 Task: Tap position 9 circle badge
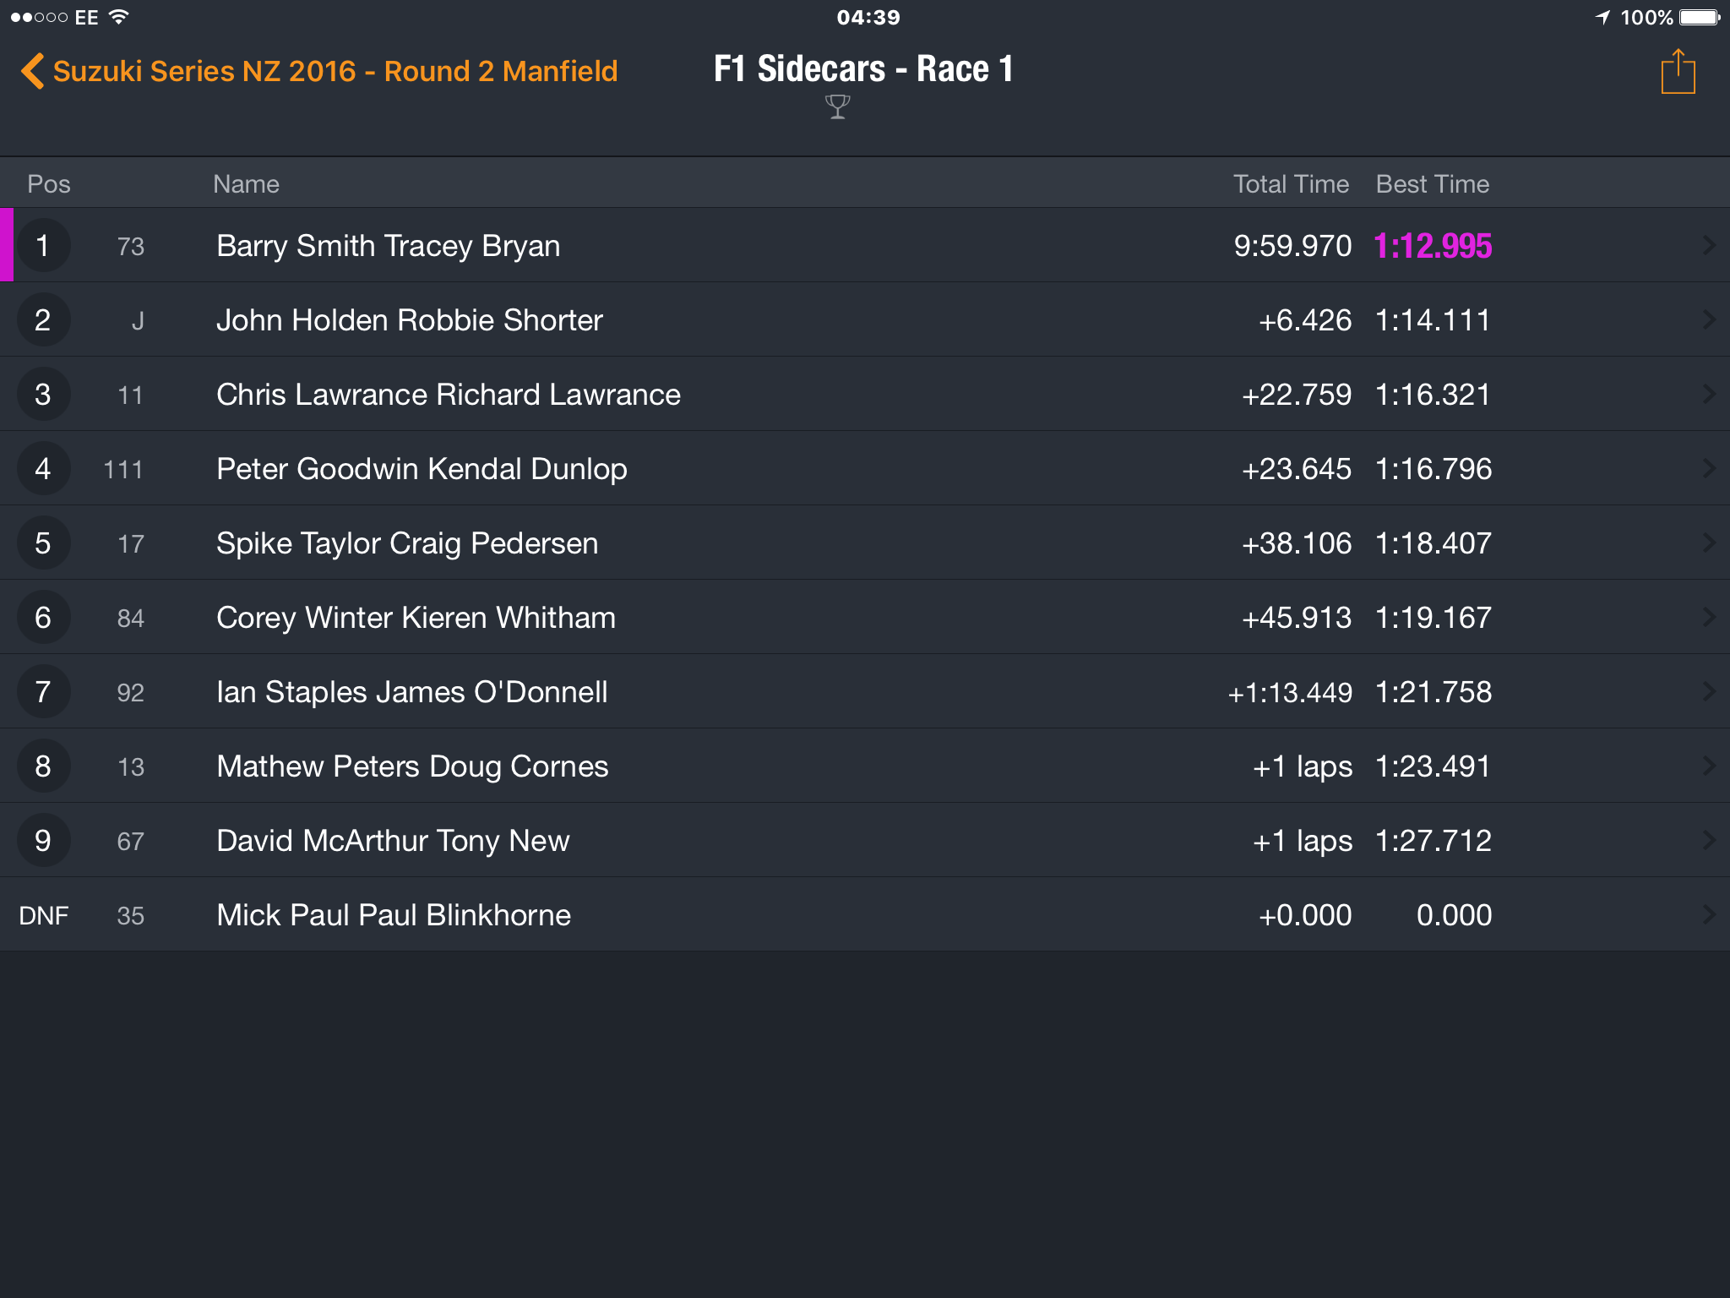tap(42, 841)
